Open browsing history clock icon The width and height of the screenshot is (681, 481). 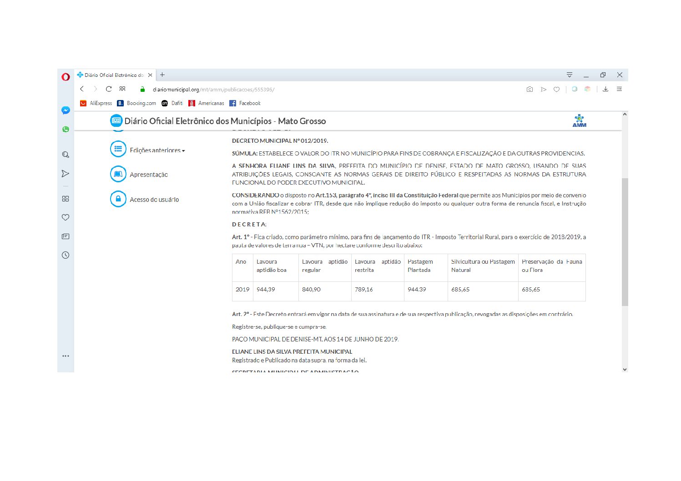point(66,255)
